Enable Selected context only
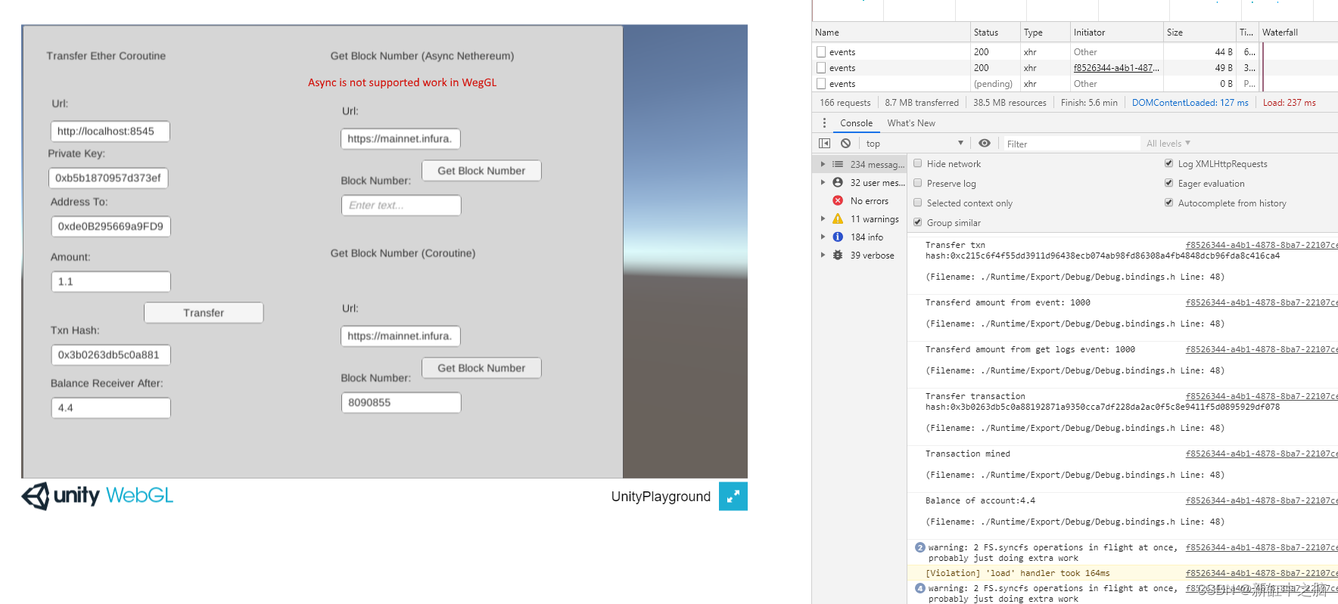The height and width of the screenshot is (604, 1338). pyautogui.click(x=917, y=203)
